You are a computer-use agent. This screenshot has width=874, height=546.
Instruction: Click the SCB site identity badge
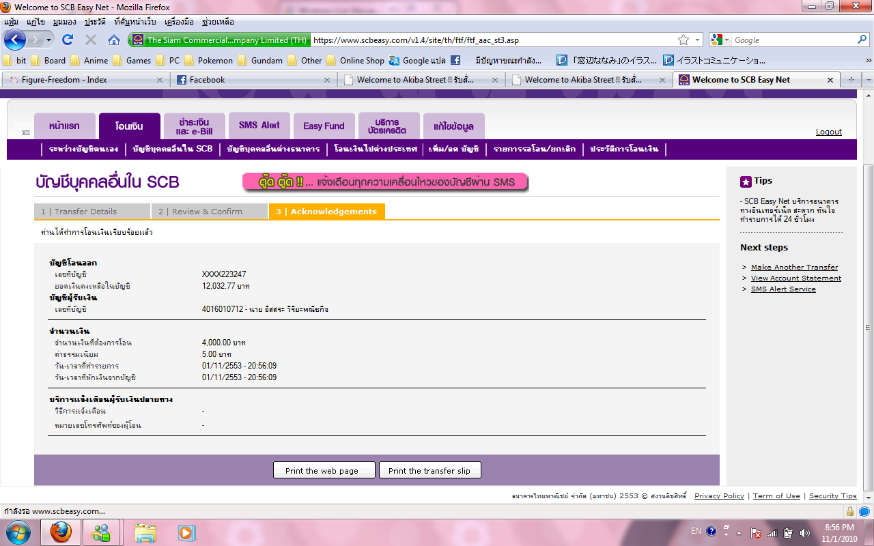(219, 40)
